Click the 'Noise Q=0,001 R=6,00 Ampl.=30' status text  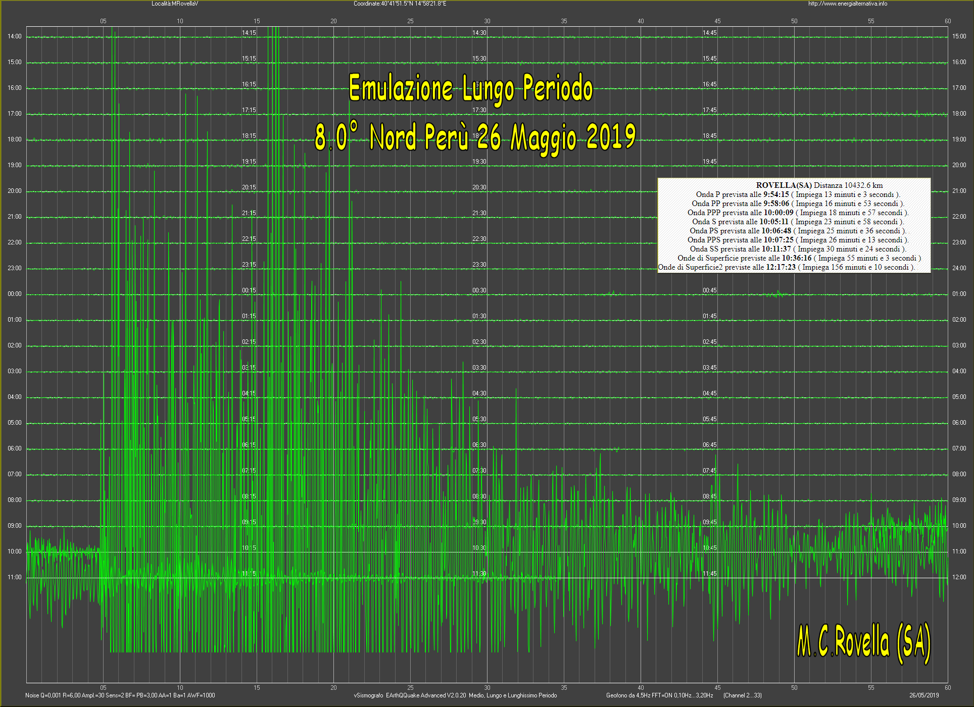(x=120, y=695)
